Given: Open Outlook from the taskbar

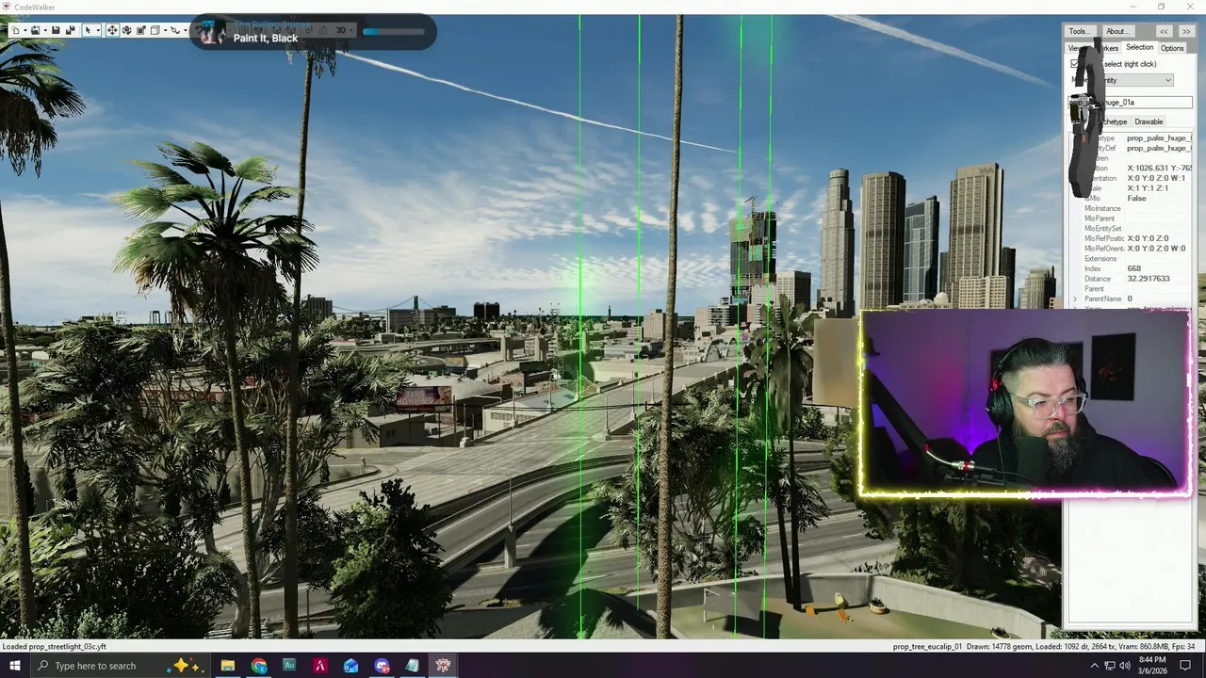Looking at the screenshot, I should (350, 666).
